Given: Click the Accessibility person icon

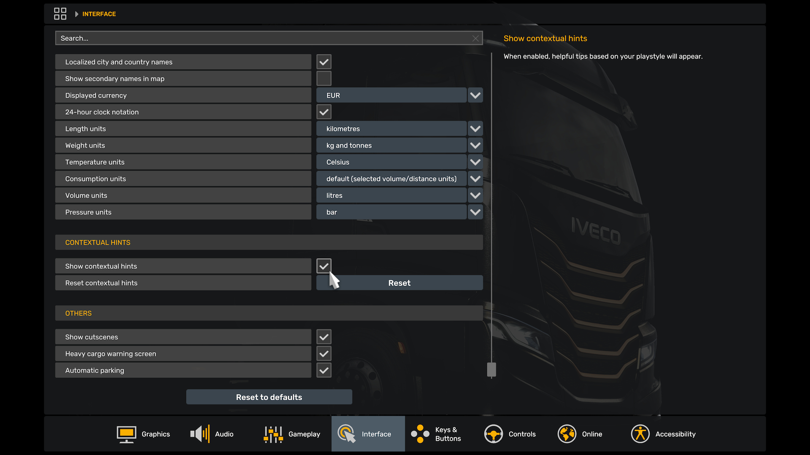Looking at the screenshot, I should [640, 434].
